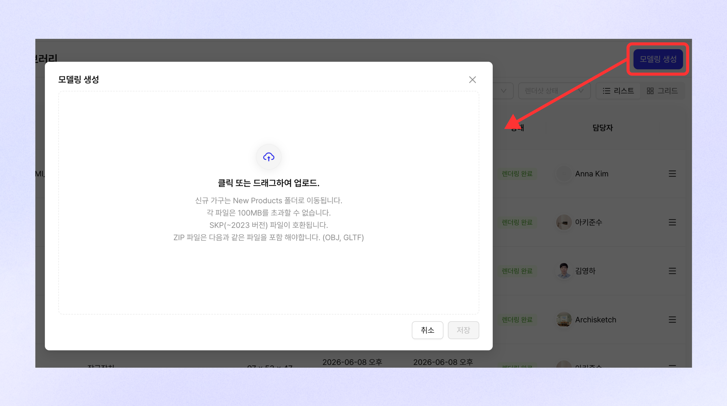Click the cloud upload icon

point(268,157)
